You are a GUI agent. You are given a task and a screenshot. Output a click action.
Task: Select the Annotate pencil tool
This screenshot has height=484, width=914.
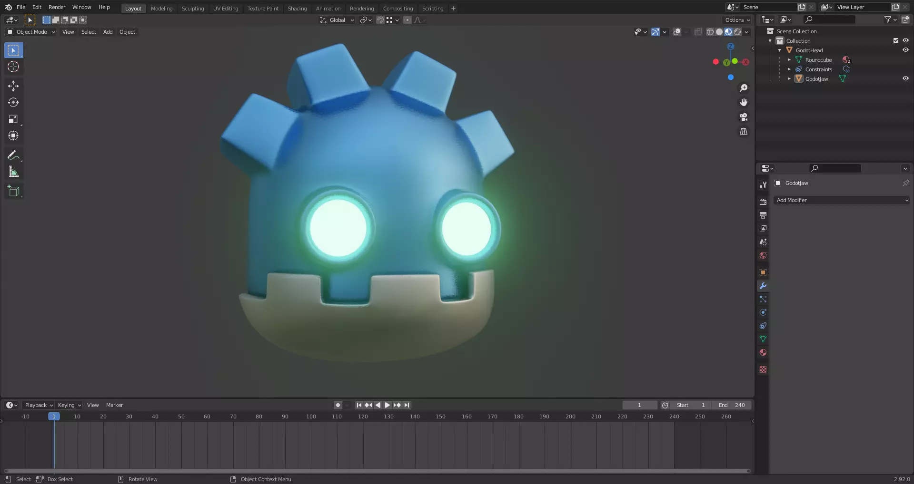13,155
